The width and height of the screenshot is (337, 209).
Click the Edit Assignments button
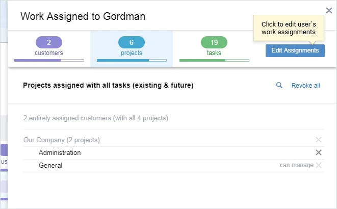tap(295, 50)
